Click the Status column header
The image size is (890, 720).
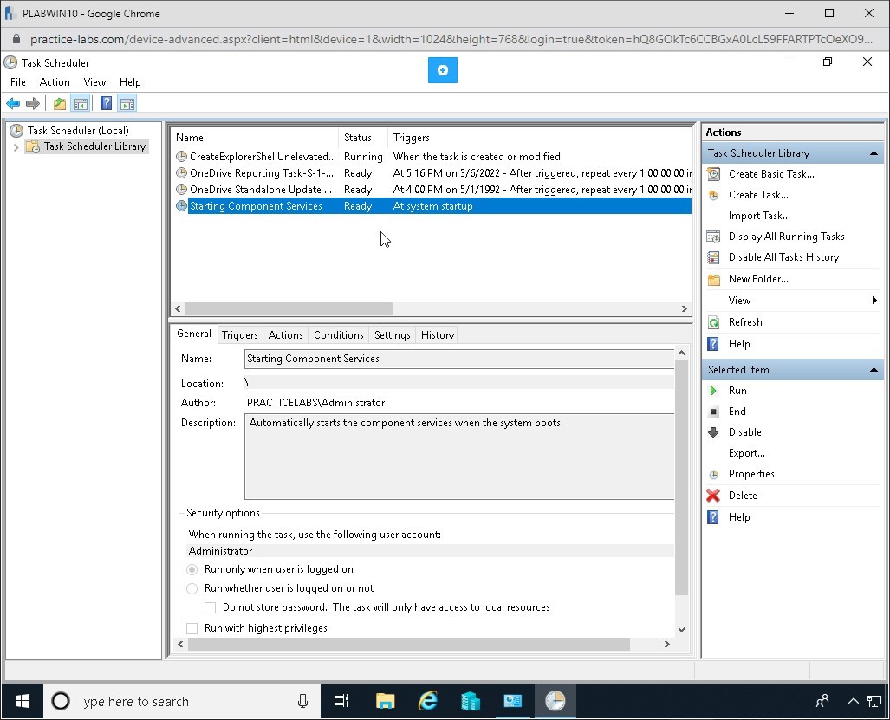pyautogui.click(x=363, y=138)
